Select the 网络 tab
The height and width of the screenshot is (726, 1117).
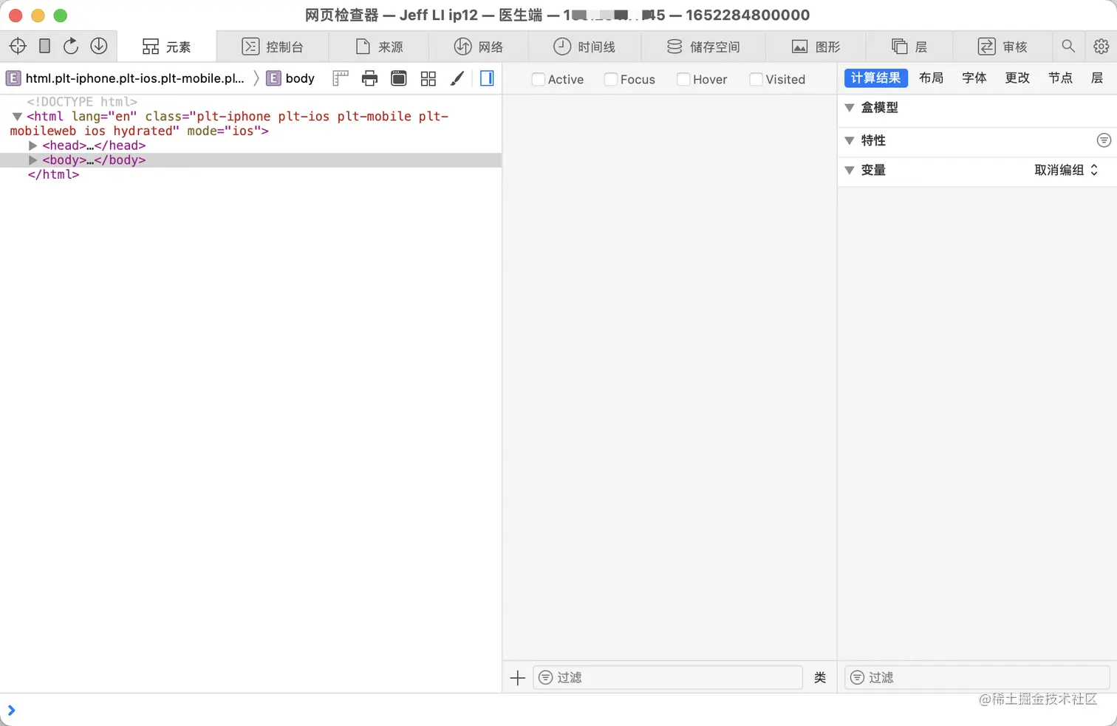click(x=479, y=47)
